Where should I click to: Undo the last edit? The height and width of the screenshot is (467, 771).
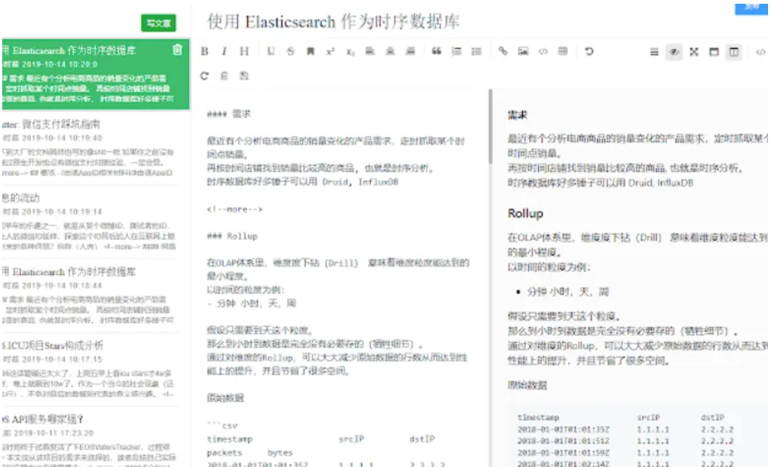(x=589, y=51)
